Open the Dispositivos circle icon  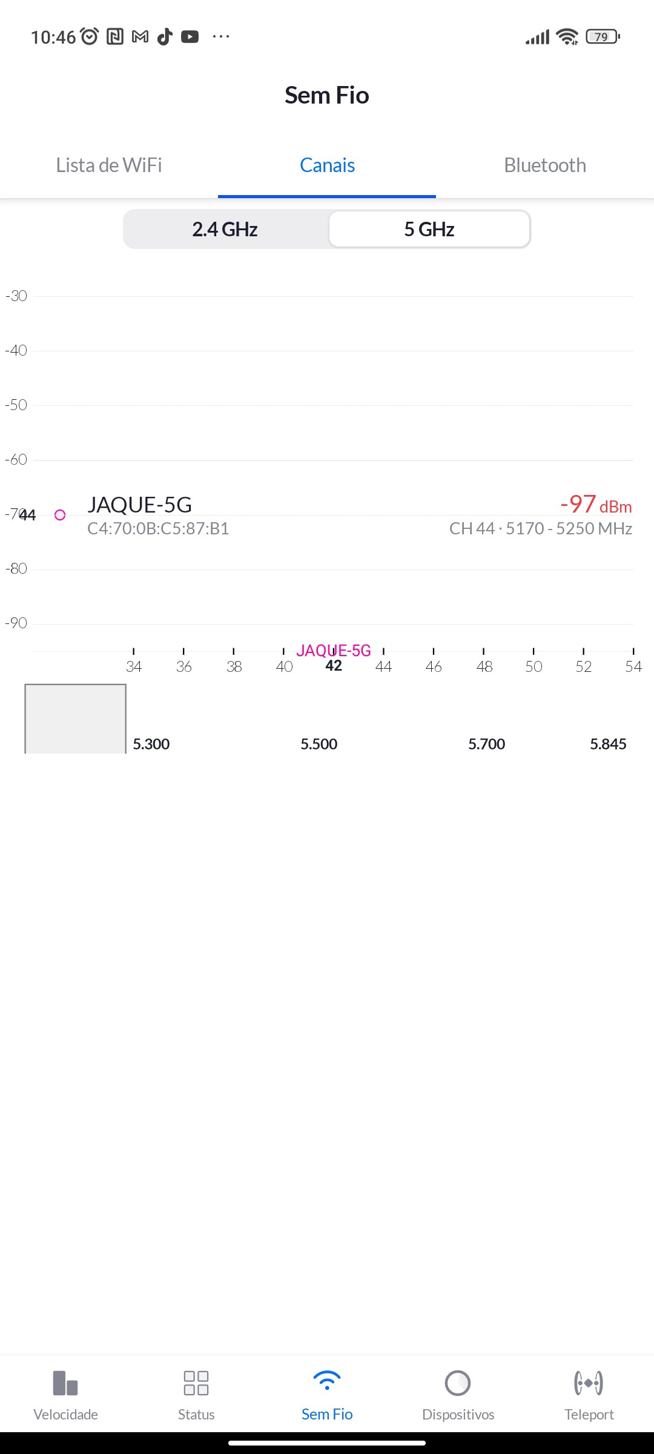458,1383
